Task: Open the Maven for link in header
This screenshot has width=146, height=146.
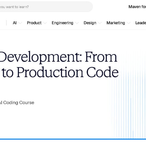Action: (137, 7)
